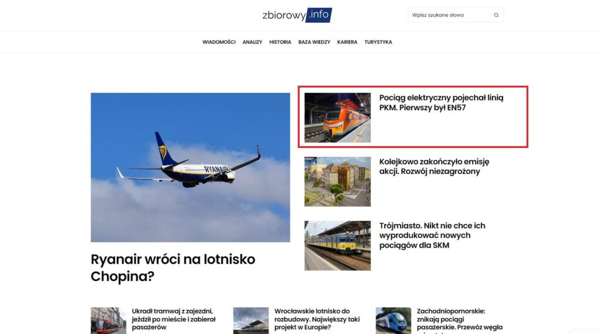Click the search magnifier icon

coord(496,15)
